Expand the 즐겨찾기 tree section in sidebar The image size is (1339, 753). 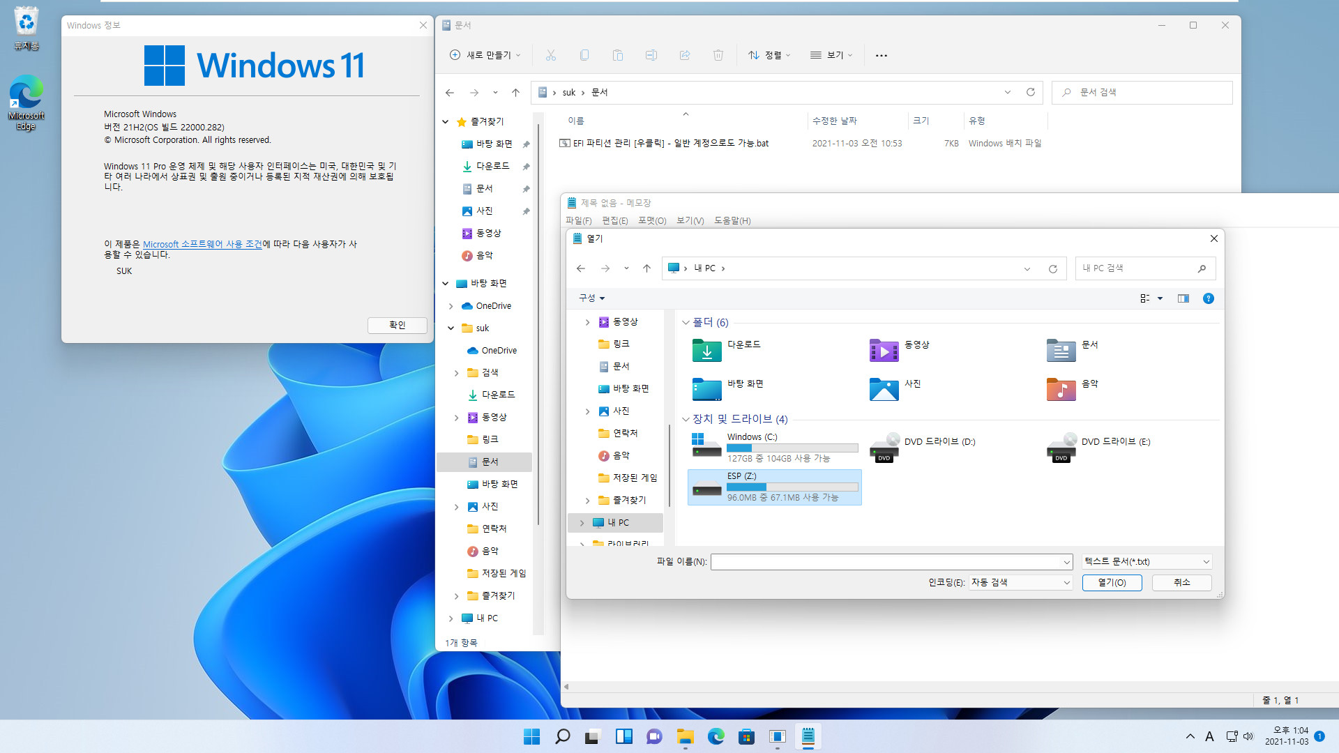[x=457, y=596]
